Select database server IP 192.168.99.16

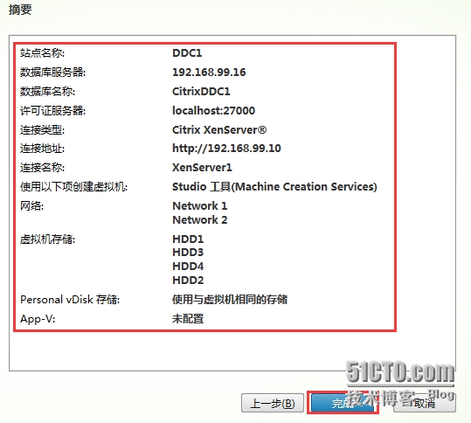tap(209, 72)
